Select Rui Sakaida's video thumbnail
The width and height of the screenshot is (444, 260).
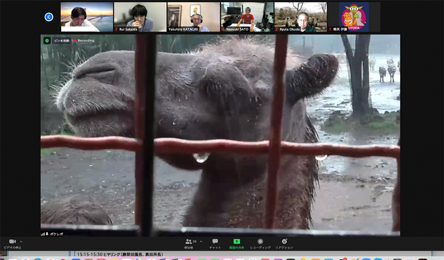click(x=140, y=17)
